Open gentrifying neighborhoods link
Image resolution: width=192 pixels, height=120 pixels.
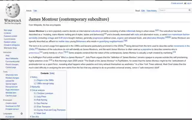click(111, 41)
